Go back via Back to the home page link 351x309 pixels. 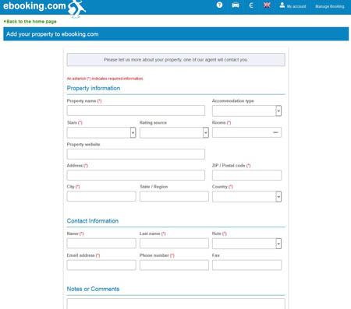coord(30,22)
